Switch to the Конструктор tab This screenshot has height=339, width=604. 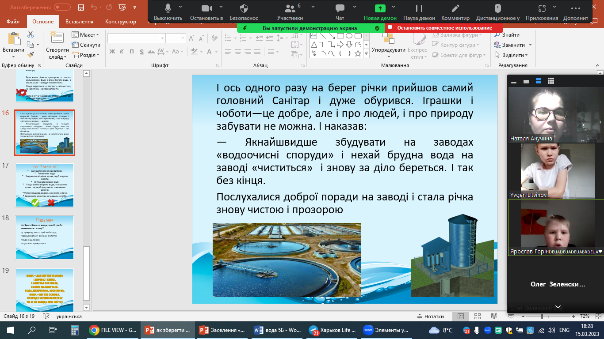[x=121, y=22]
